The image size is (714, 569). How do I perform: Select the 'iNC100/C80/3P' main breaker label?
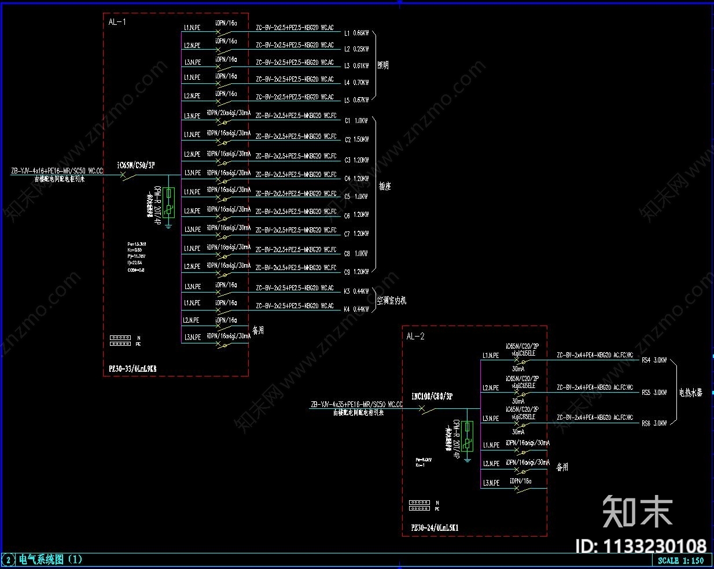[x=432, y=397]
